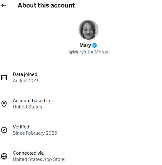
Task: Click the globe icon beside Connected via
Action: [x=4, y=156]
